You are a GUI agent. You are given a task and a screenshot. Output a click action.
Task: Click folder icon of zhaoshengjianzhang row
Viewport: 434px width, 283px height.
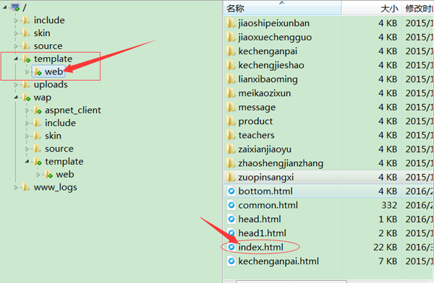point(230,163)
